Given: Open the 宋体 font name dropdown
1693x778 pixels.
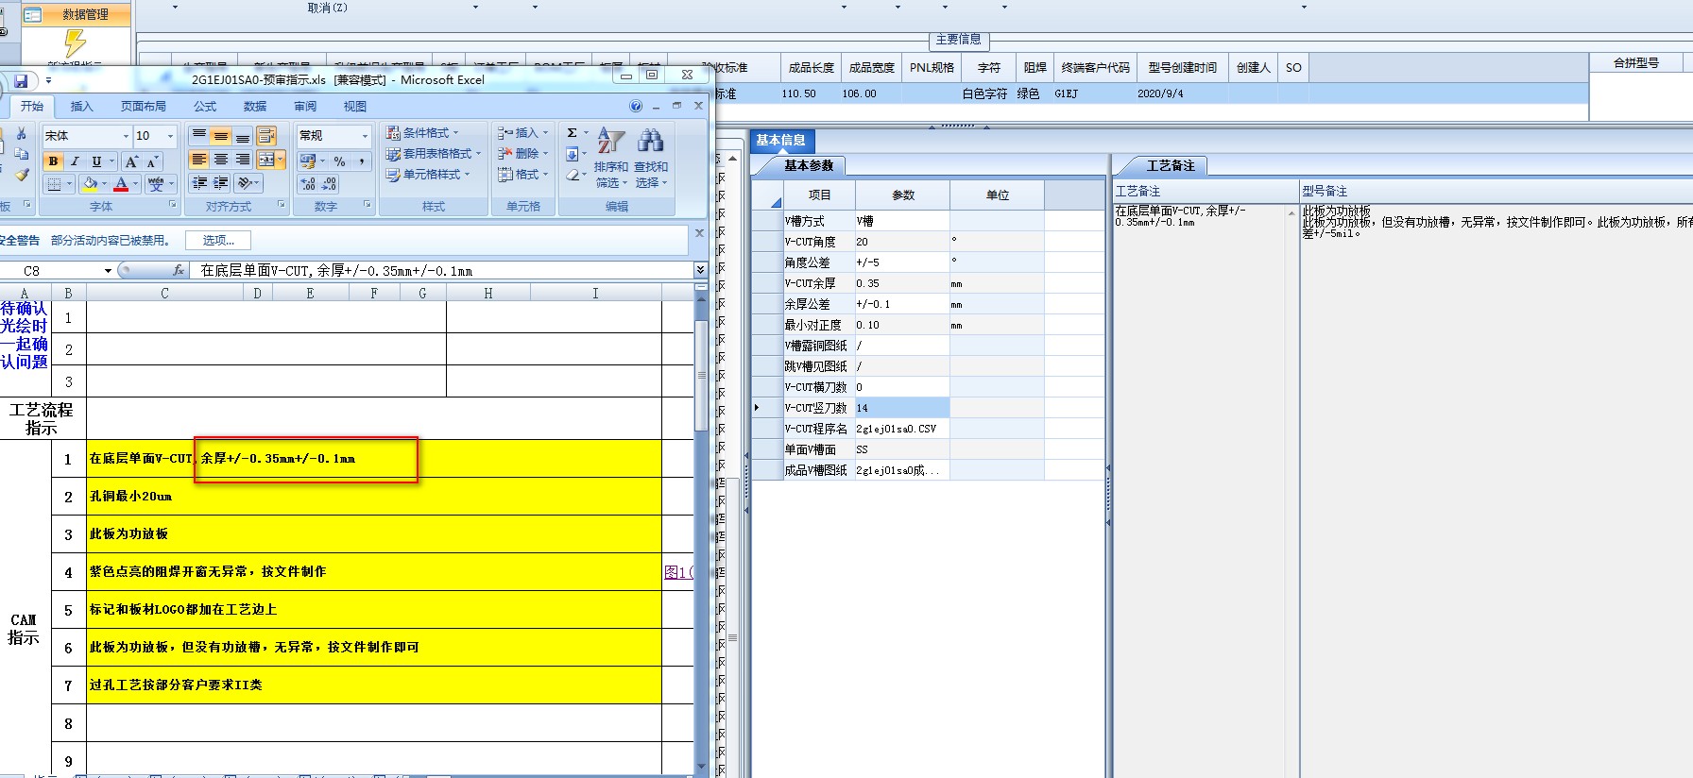Looking at the screenshot, I should 126,136.
